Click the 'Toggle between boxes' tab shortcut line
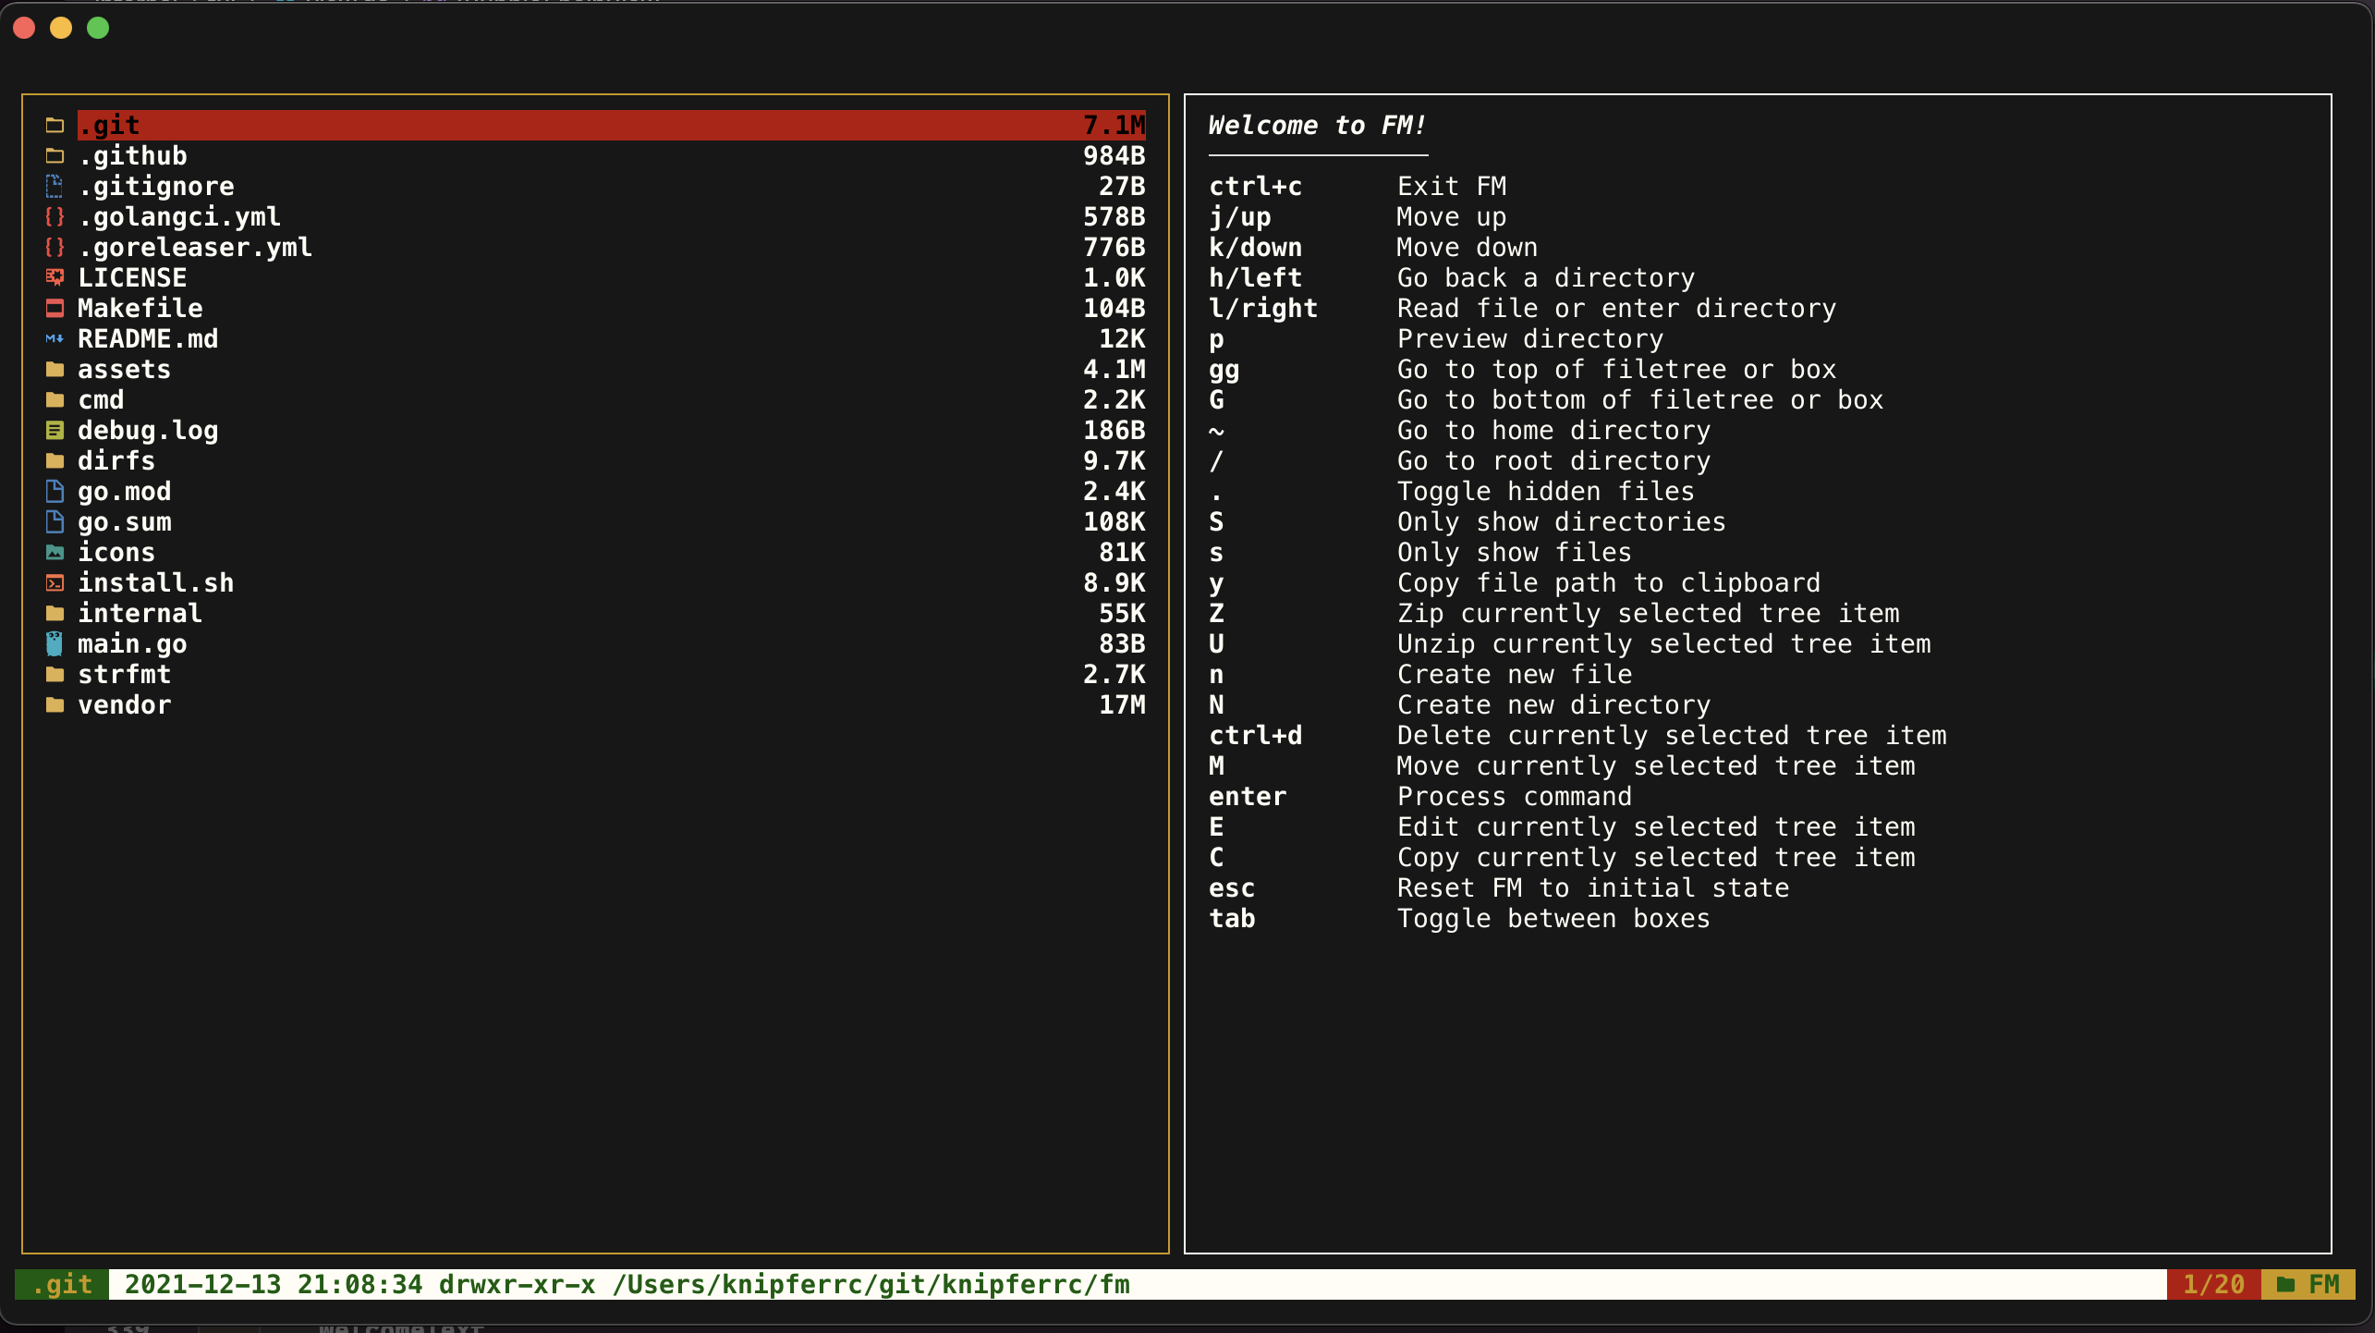The image size is (2375, 1333). 1553,918
